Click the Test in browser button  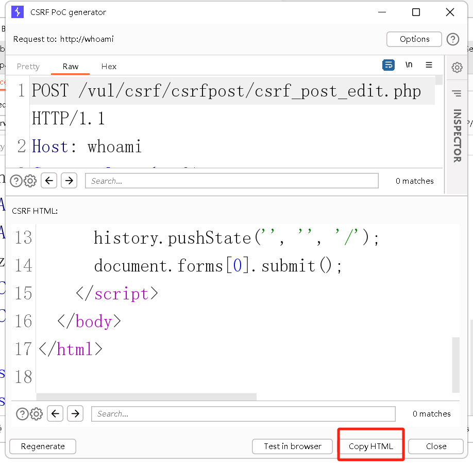click(x=292, y=446)
